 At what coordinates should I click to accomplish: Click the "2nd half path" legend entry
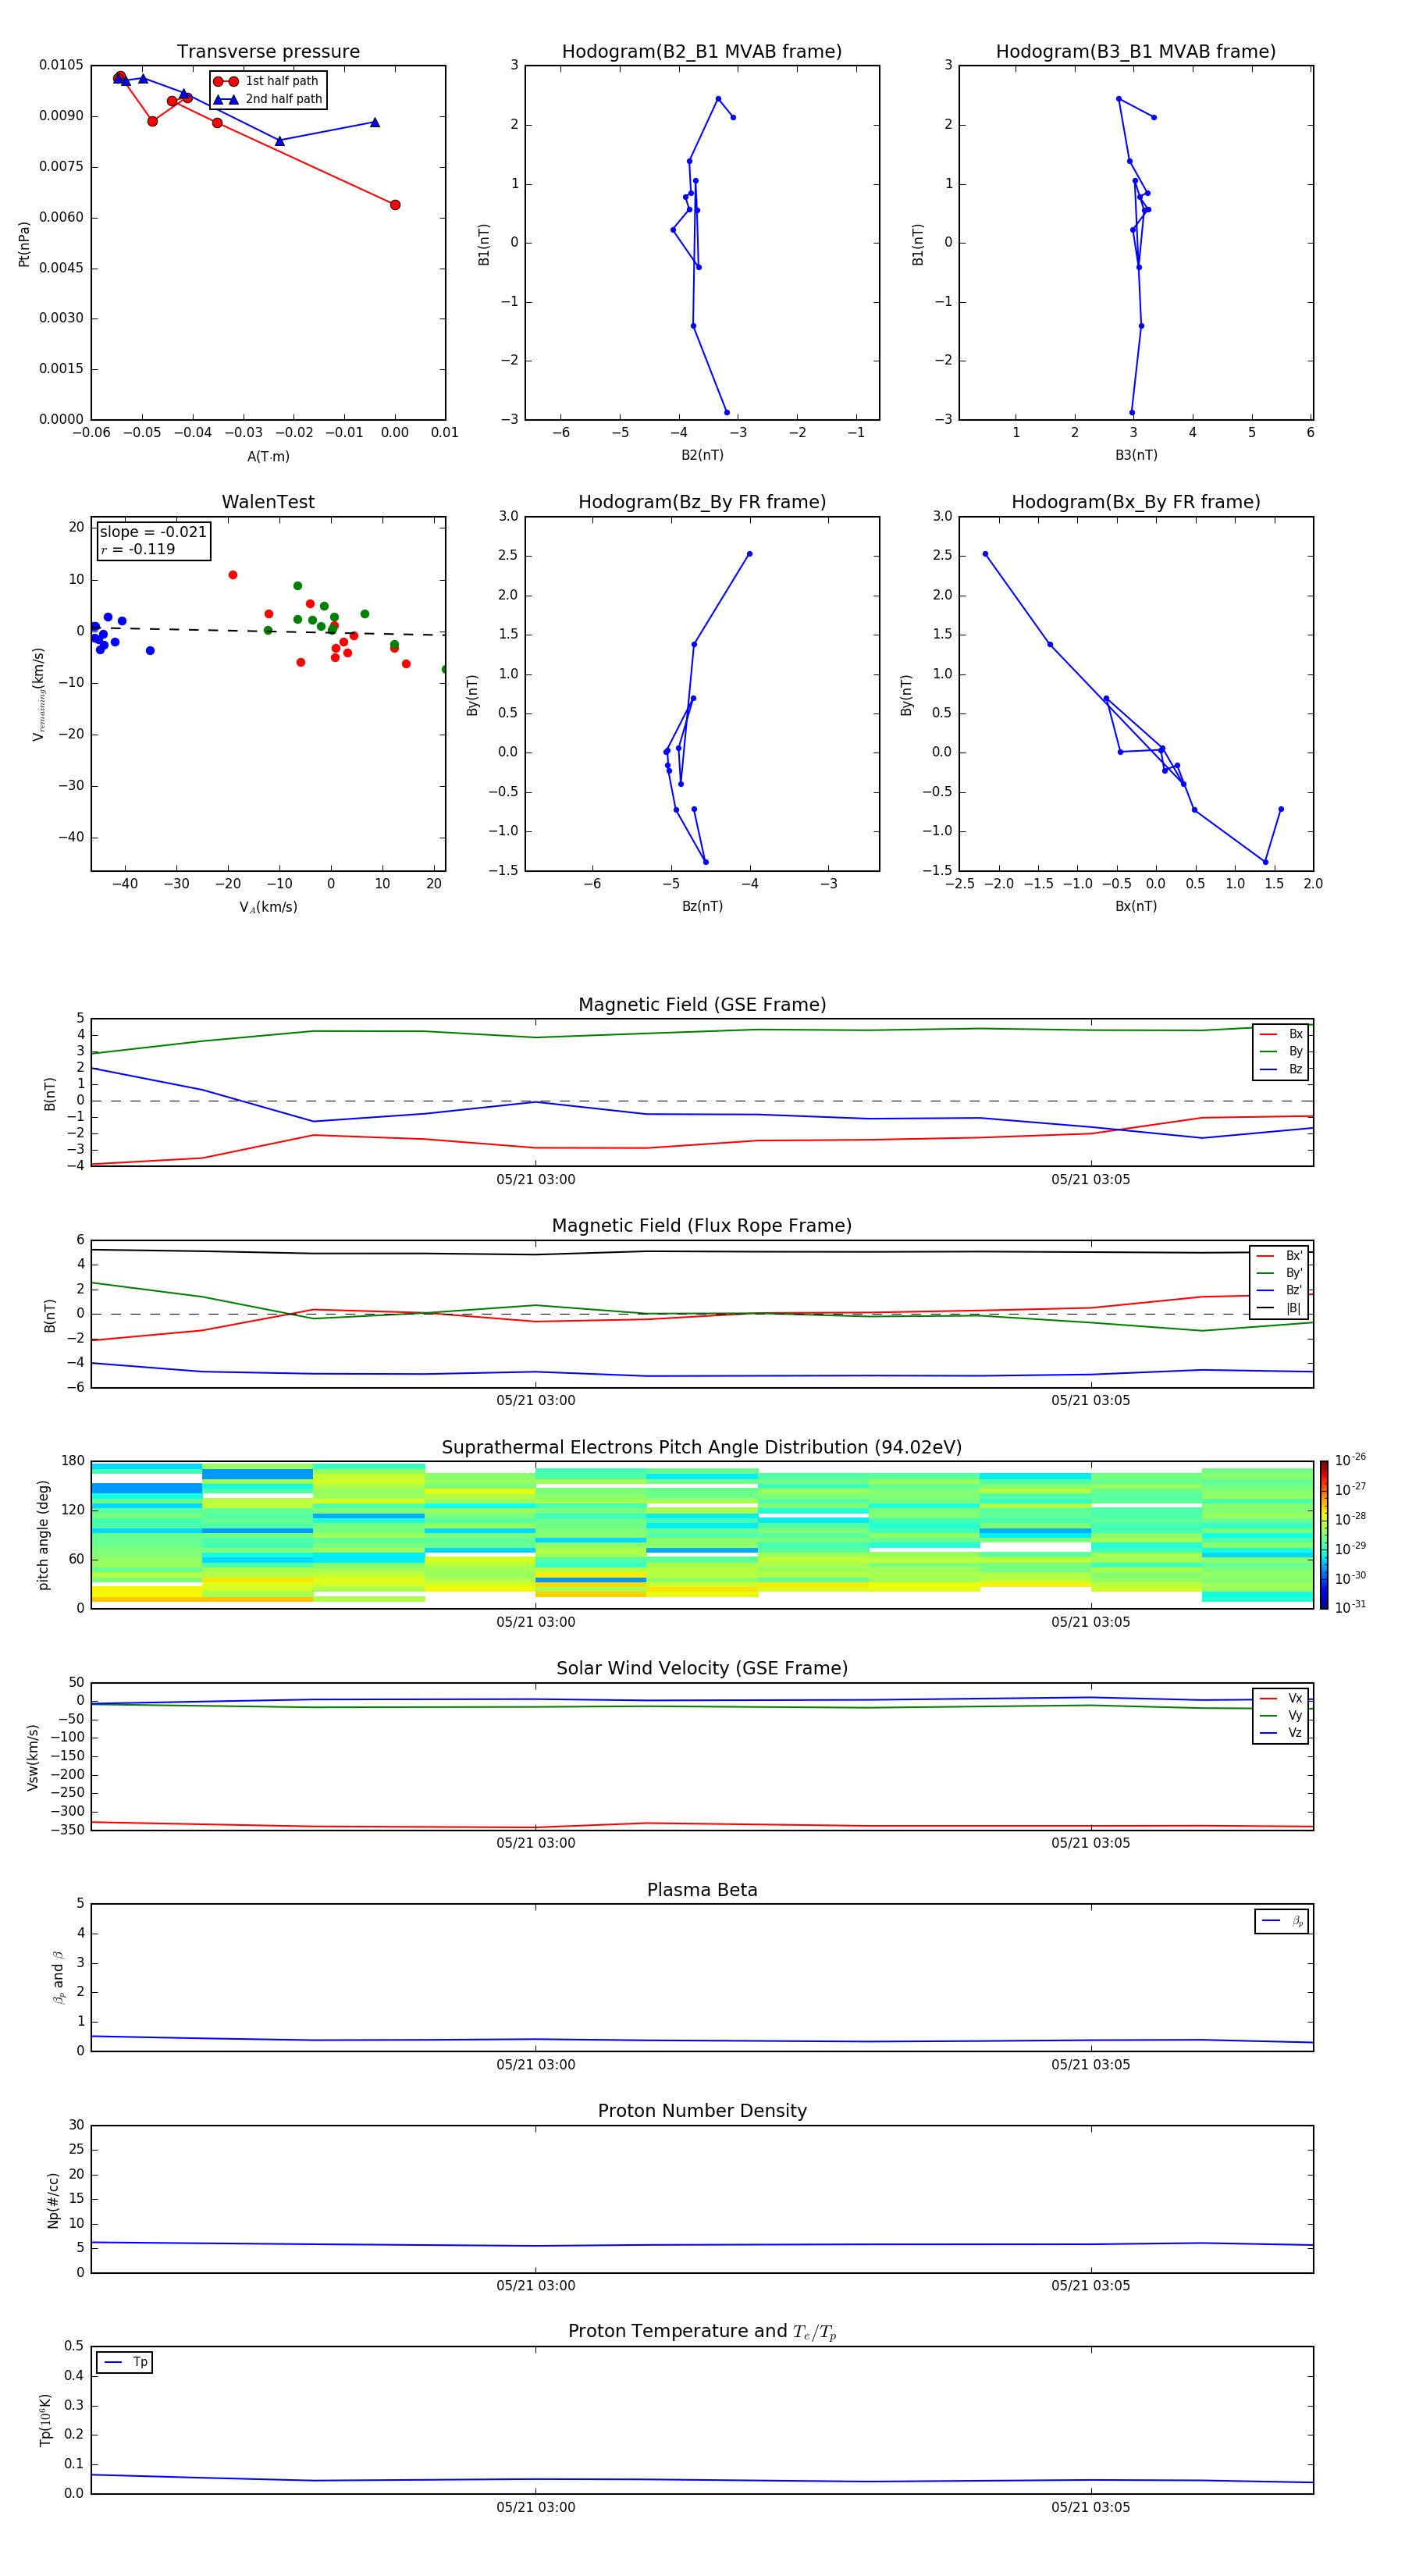(268, 99)
